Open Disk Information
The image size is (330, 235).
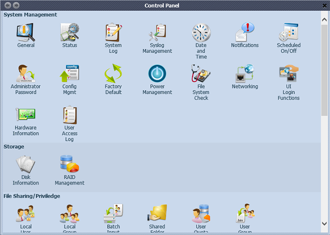pos(26,164)
